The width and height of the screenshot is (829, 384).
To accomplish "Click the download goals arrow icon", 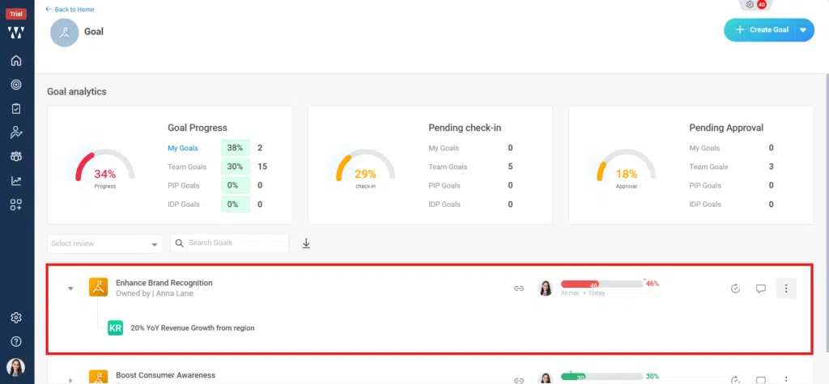I will [x=306, y=243].
